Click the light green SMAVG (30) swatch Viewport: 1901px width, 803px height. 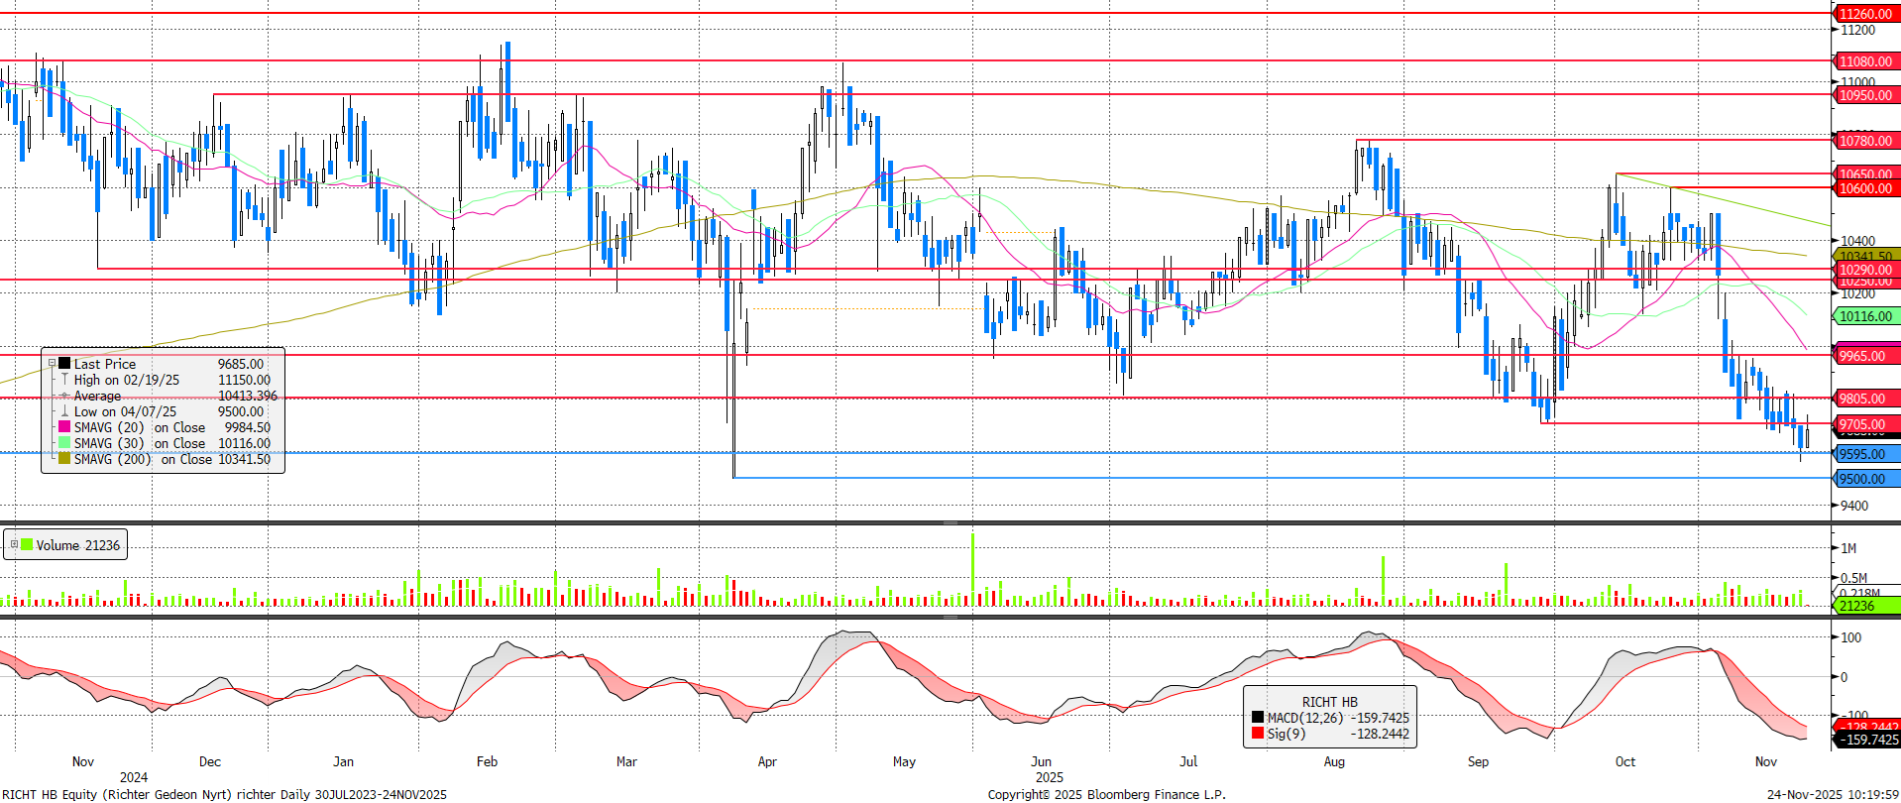(64, 443)
